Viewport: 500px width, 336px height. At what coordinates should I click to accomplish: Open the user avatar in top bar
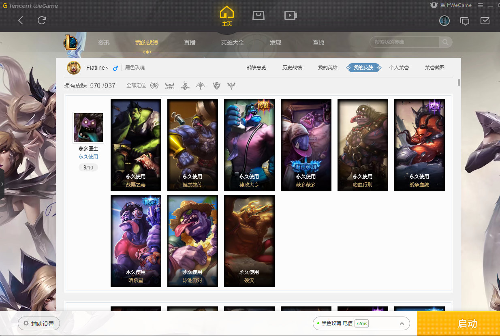point(444,21)
